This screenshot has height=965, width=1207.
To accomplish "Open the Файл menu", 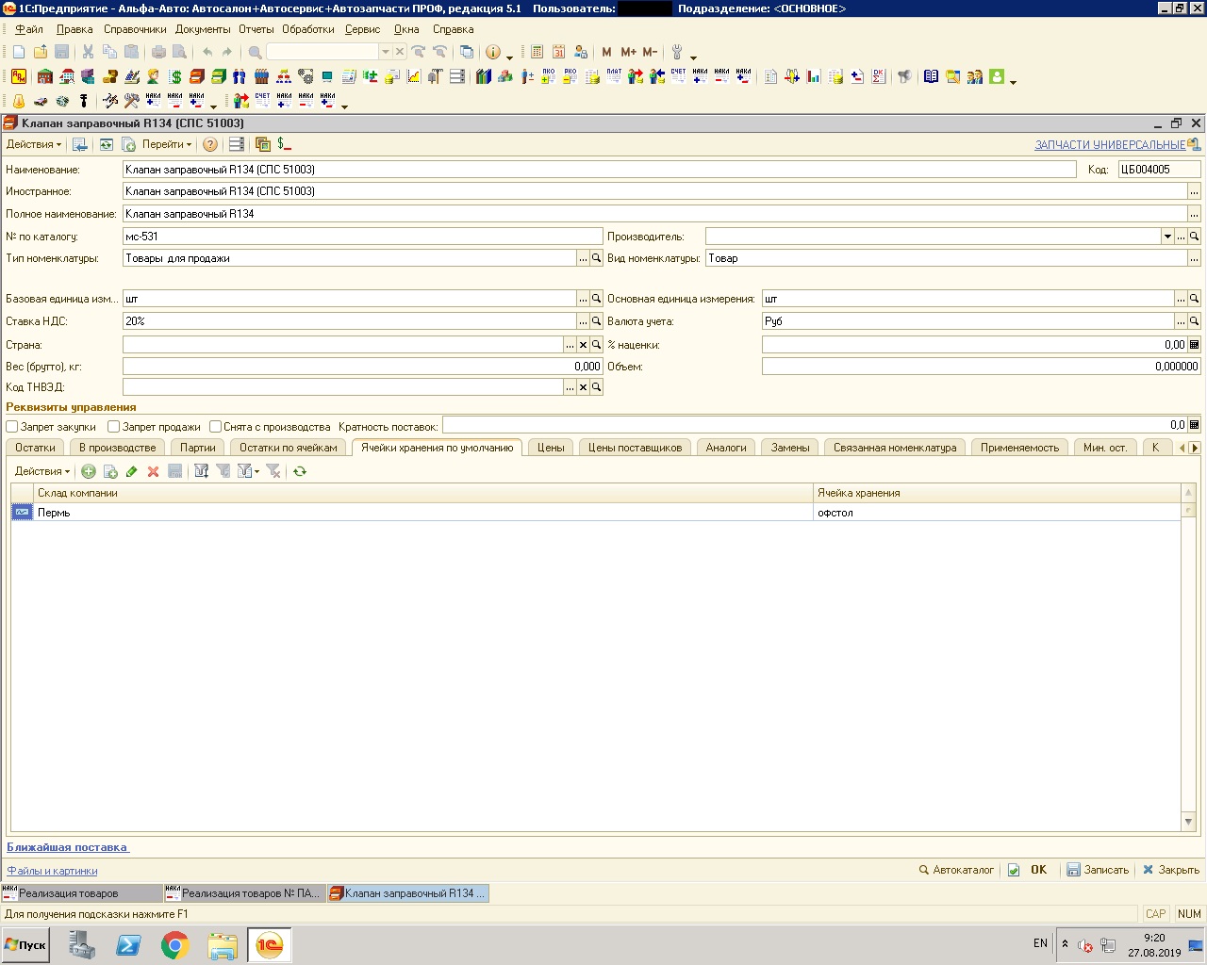I will pyautogui.click(x=29, y=29).
